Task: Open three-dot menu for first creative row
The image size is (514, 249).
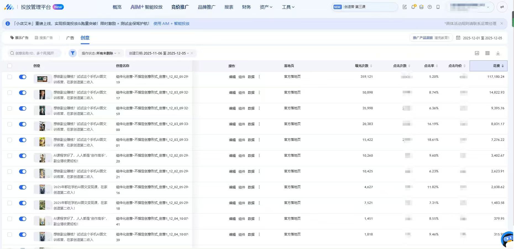Action: (x=259, y=77)
